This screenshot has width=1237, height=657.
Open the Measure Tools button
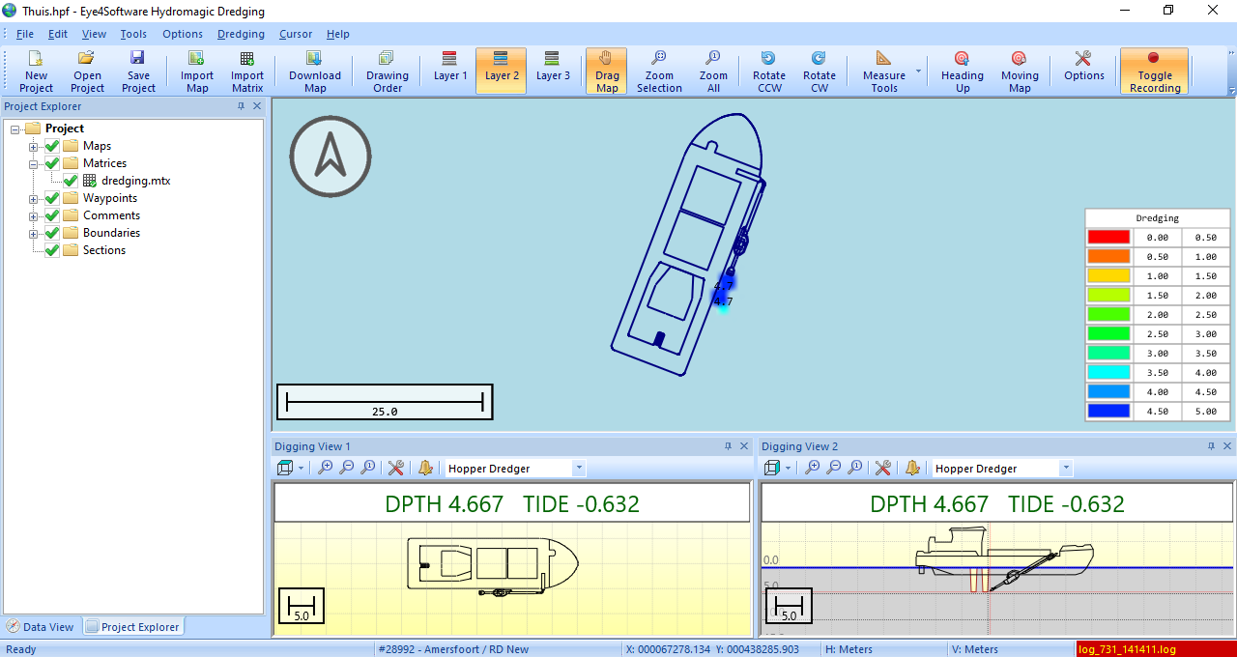pyautogui.click(x=884, y=71)
